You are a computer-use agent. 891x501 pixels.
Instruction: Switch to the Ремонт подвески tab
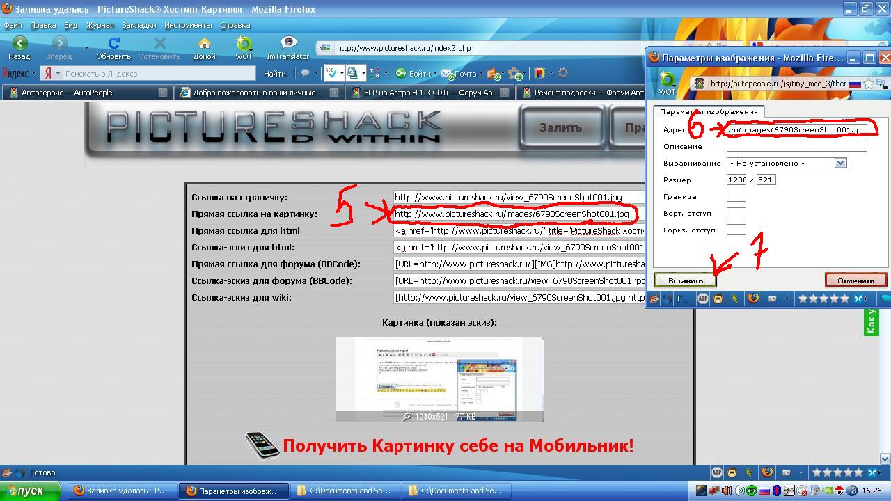[x=581, y=92]
